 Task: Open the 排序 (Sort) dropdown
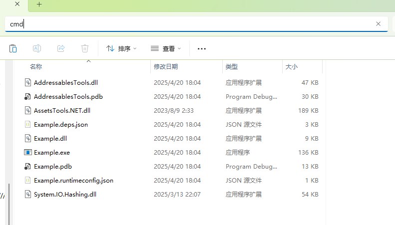click(x=121, y=48)
